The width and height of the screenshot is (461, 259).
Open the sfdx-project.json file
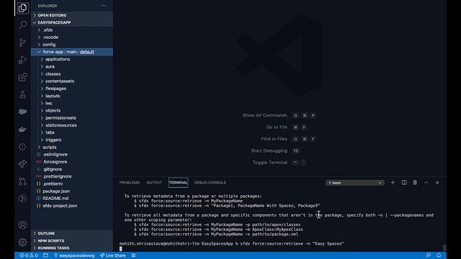point(72,206)
